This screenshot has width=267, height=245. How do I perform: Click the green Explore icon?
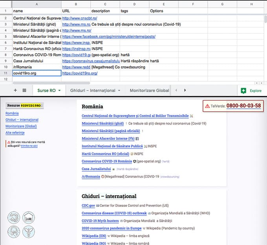(x=243, y=91)
